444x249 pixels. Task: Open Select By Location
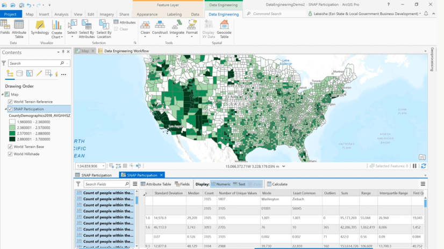[x=104, y=29]
